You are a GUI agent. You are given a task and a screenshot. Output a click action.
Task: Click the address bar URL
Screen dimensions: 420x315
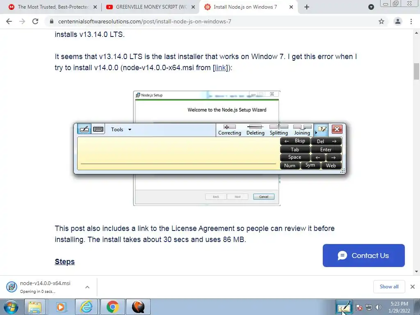point(145,21)
